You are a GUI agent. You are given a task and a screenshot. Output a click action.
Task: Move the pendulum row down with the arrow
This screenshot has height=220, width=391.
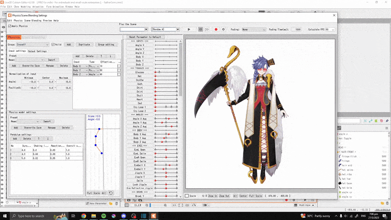point(47,139)
